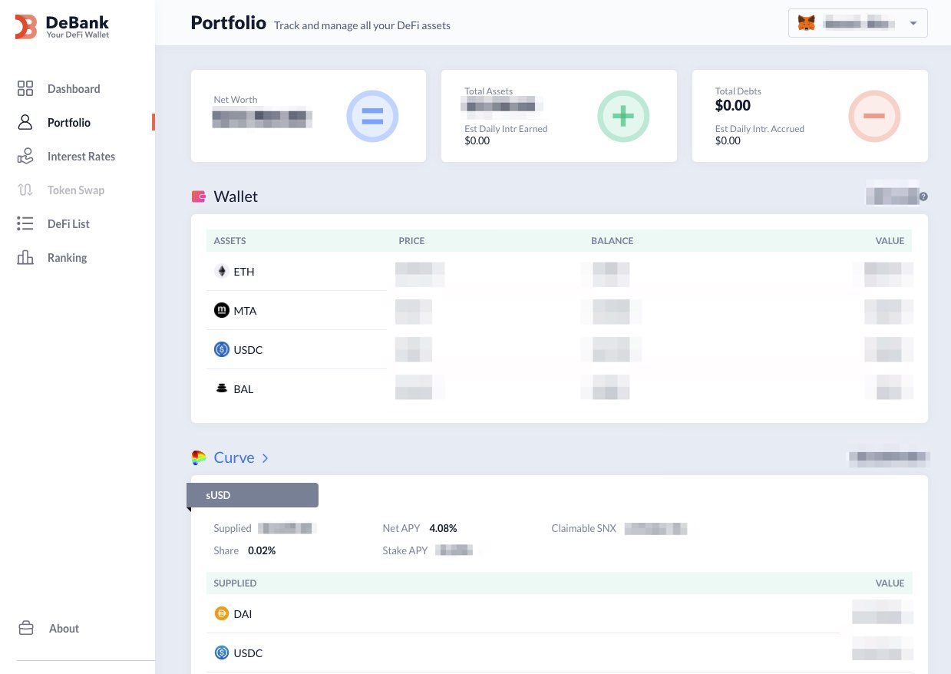
Task: Open Token Swap menu item
Action: pyautogui.click(x=76, y=190)
